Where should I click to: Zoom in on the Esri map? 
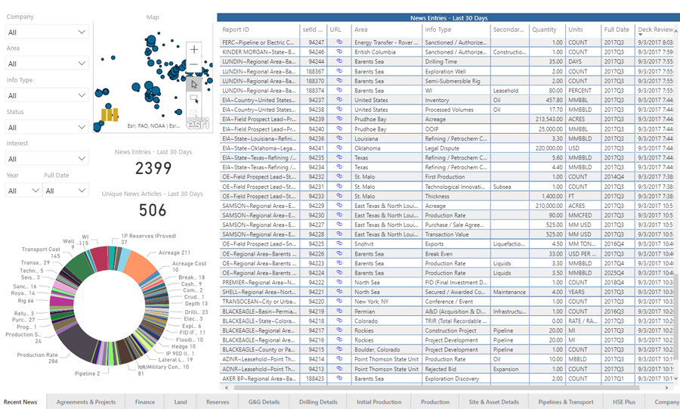click(194, 49)
